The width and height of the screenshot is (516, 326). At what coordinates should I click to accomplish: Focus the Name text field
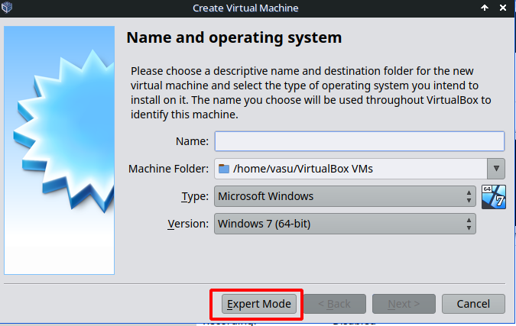(359, 141)
